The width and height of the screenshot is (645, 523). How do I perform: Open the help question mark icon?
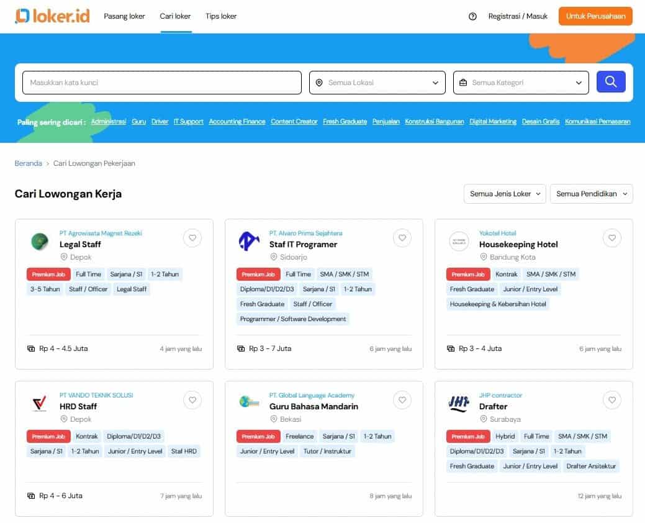pos(472,17)
